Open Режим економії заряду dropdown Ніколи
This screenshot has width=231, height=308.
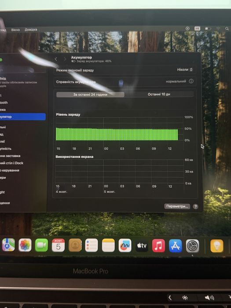tap(185, 70)
